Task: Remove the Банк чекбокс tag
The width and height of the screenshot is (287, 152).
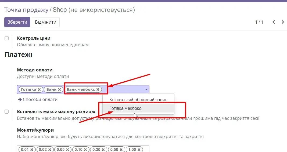Action: coord(98,89)
